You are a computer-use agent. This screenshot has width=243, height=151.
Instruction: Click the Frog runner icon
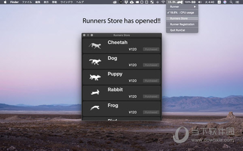(x=95, y=108)
